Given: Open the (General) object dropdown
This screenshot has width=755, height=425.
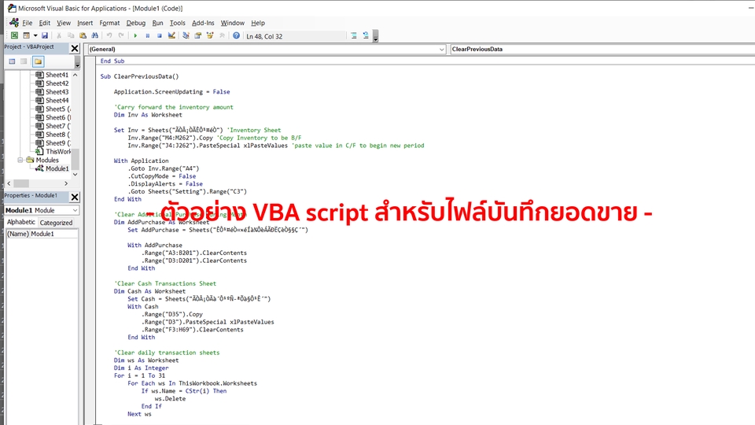Looking at the screenshot, I should tap(267, 49).
